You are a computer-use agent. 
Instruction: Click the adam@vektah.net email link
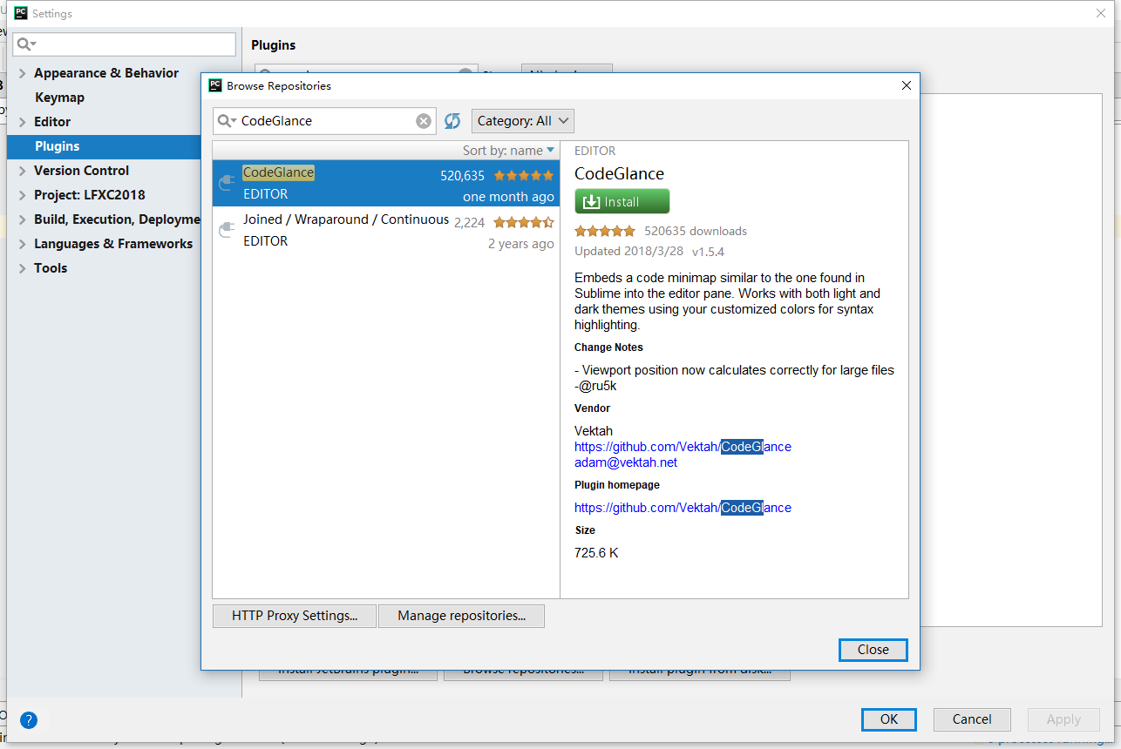pyautogui.click(x=626, y=462)
